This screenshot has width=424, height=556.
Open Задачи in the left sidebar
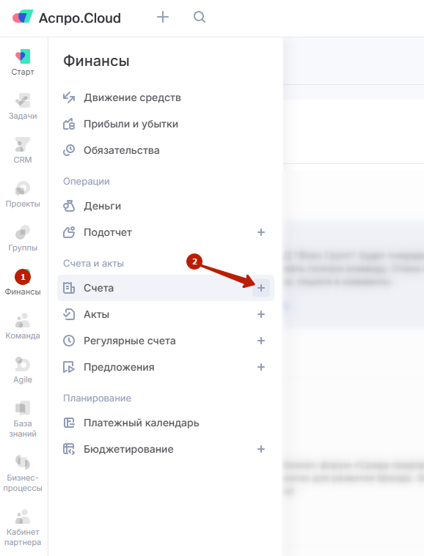(23, 106)
